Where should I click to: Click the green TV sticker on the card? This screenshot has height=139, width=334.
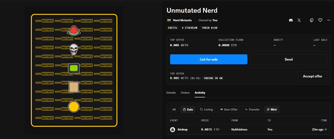click(74, 68)
